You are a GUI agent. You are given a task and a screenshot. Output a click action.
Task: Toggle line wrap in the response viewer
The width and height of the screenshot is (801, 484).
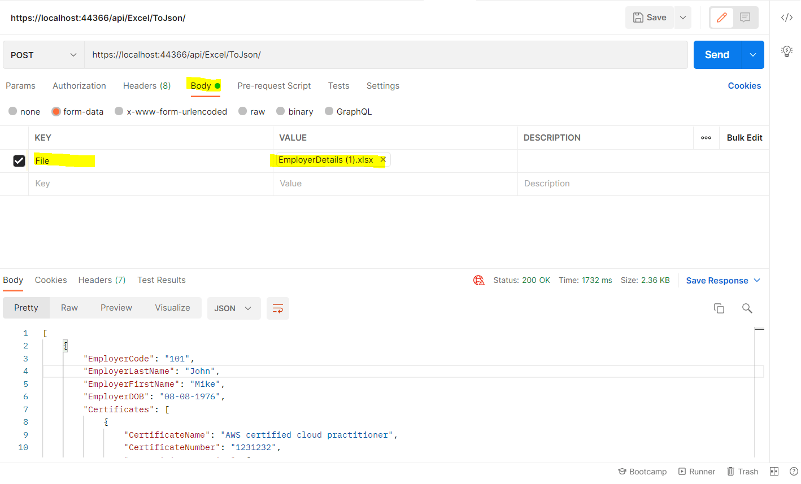click(x=277, y=308)
